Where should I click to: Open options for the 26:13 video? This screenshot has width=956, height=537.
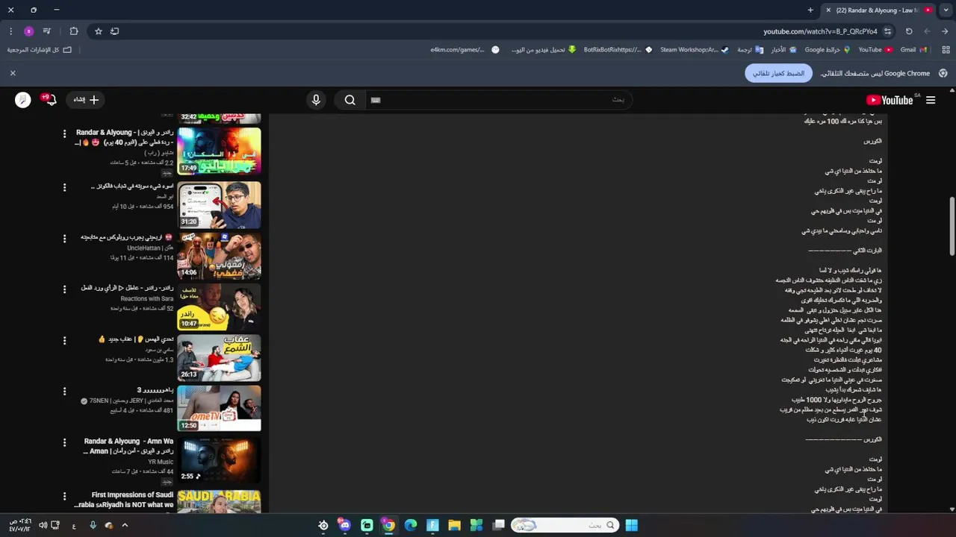64,341
